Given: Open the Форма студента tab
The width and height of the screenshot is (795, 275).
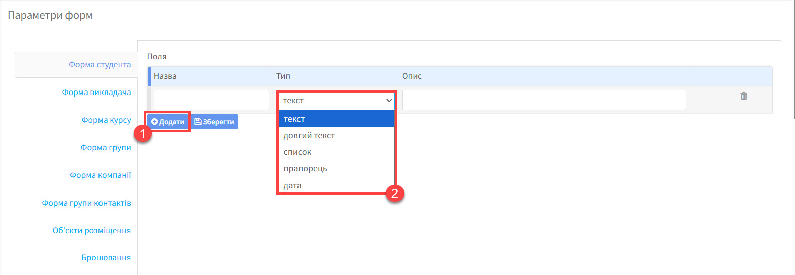Looking at the screenshot, I should (100, 65).
